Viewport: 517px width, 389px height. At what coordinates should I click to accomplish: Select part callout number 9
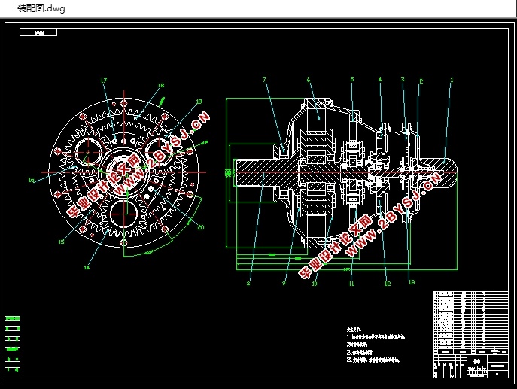[284, 283]
